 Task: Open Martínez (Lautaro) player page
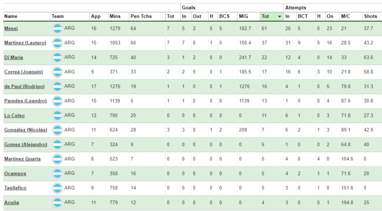(x=25, y=43)
